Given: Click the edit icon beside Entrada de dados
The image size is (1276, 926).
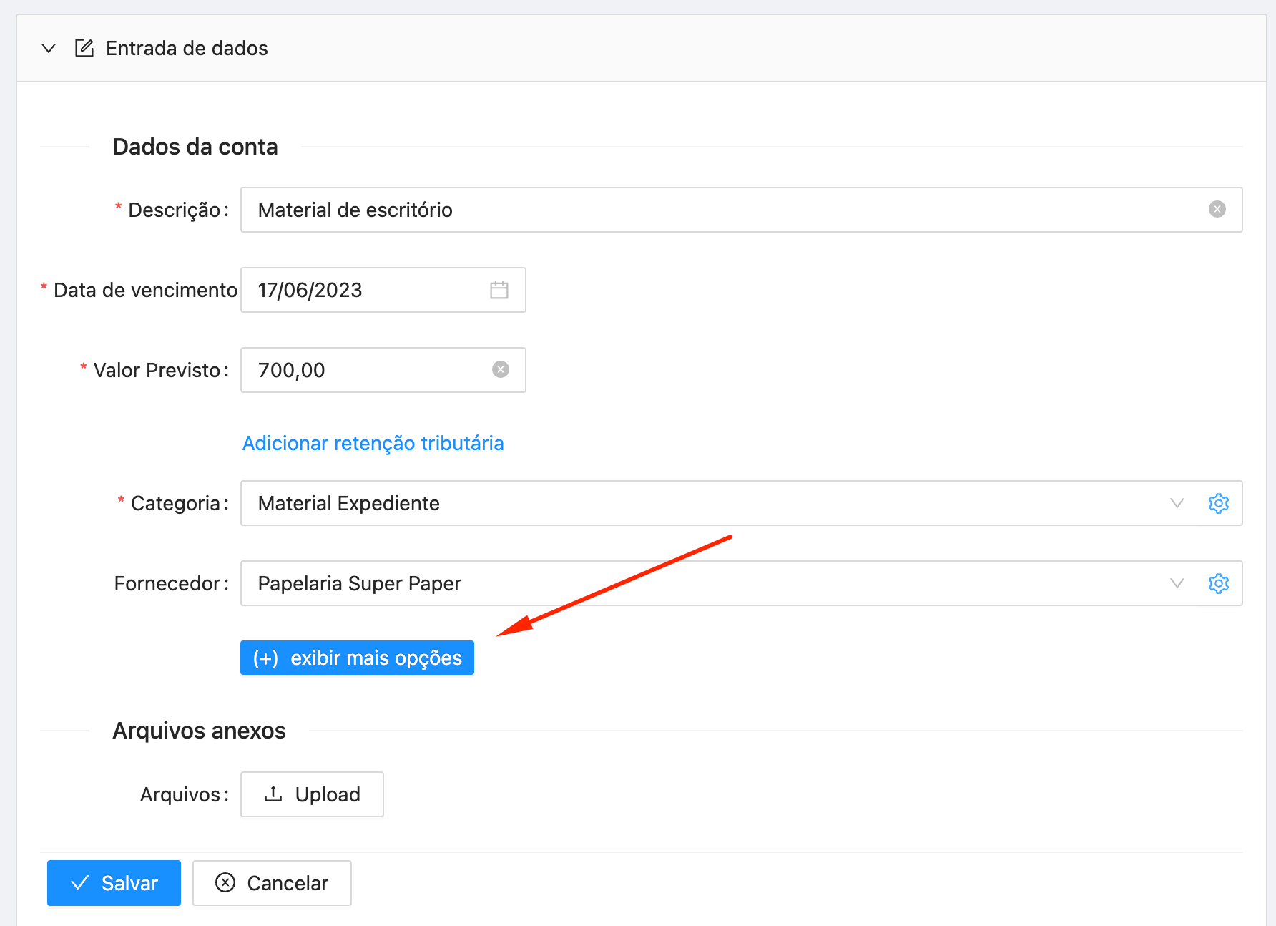Looking at the screenshot, I should tap(84, 48).
